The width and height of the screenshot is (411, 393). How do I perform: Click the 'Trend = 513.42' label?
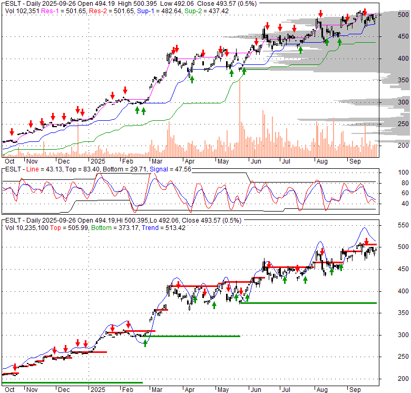coord(163,228)
